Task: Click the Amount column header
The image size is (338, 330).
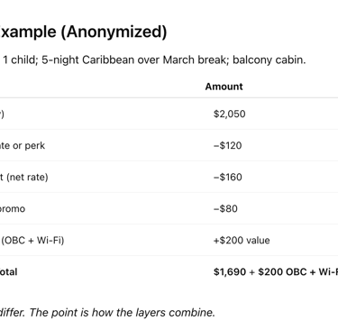Action: coord(224,87)
